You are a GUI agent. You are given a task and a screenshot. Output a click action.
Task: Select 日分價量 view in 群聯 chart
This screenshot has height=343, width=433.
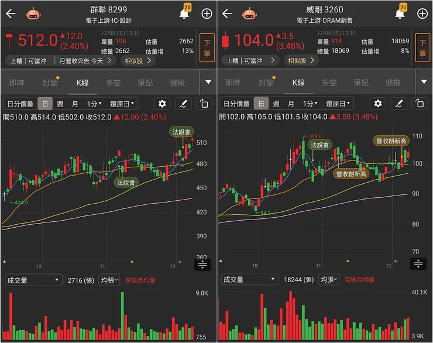click(20, 104)
